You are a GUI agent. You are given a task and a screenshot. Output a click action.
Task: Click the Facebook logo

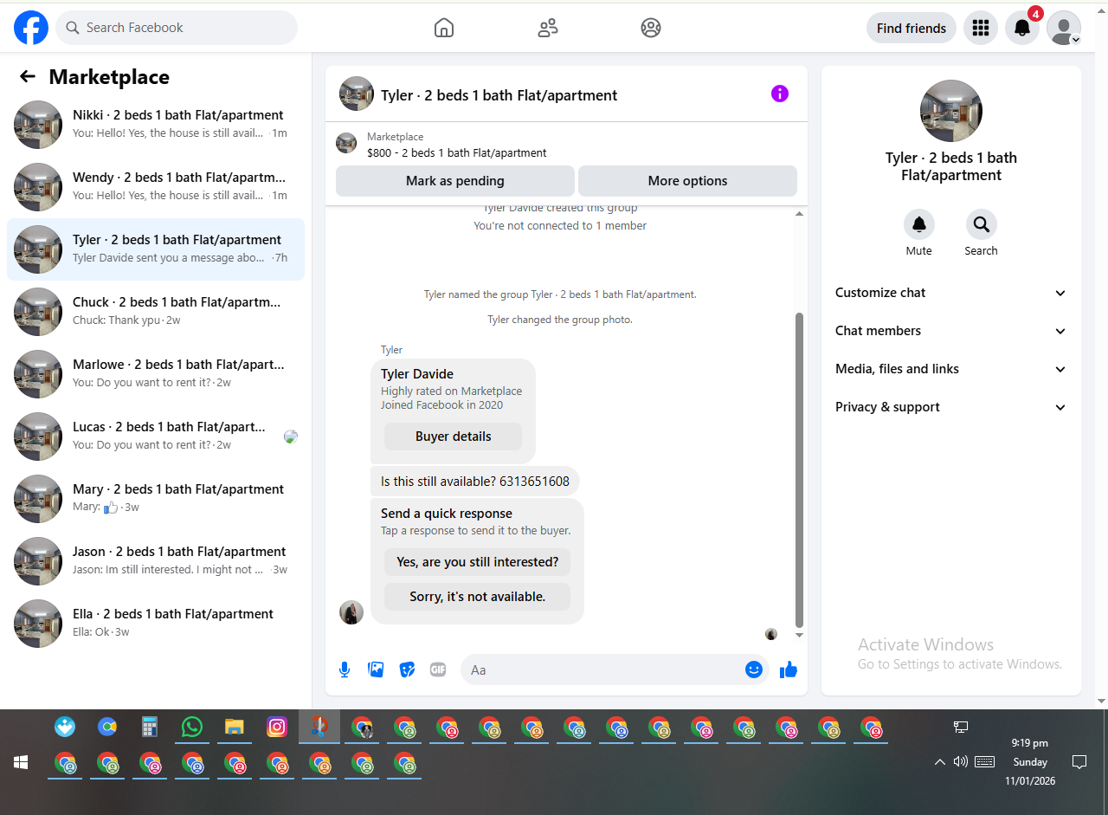31,28
